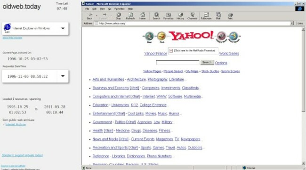Open the Phone Numbers link
This screenshot has width=306, height=170.
coord(159,156)
